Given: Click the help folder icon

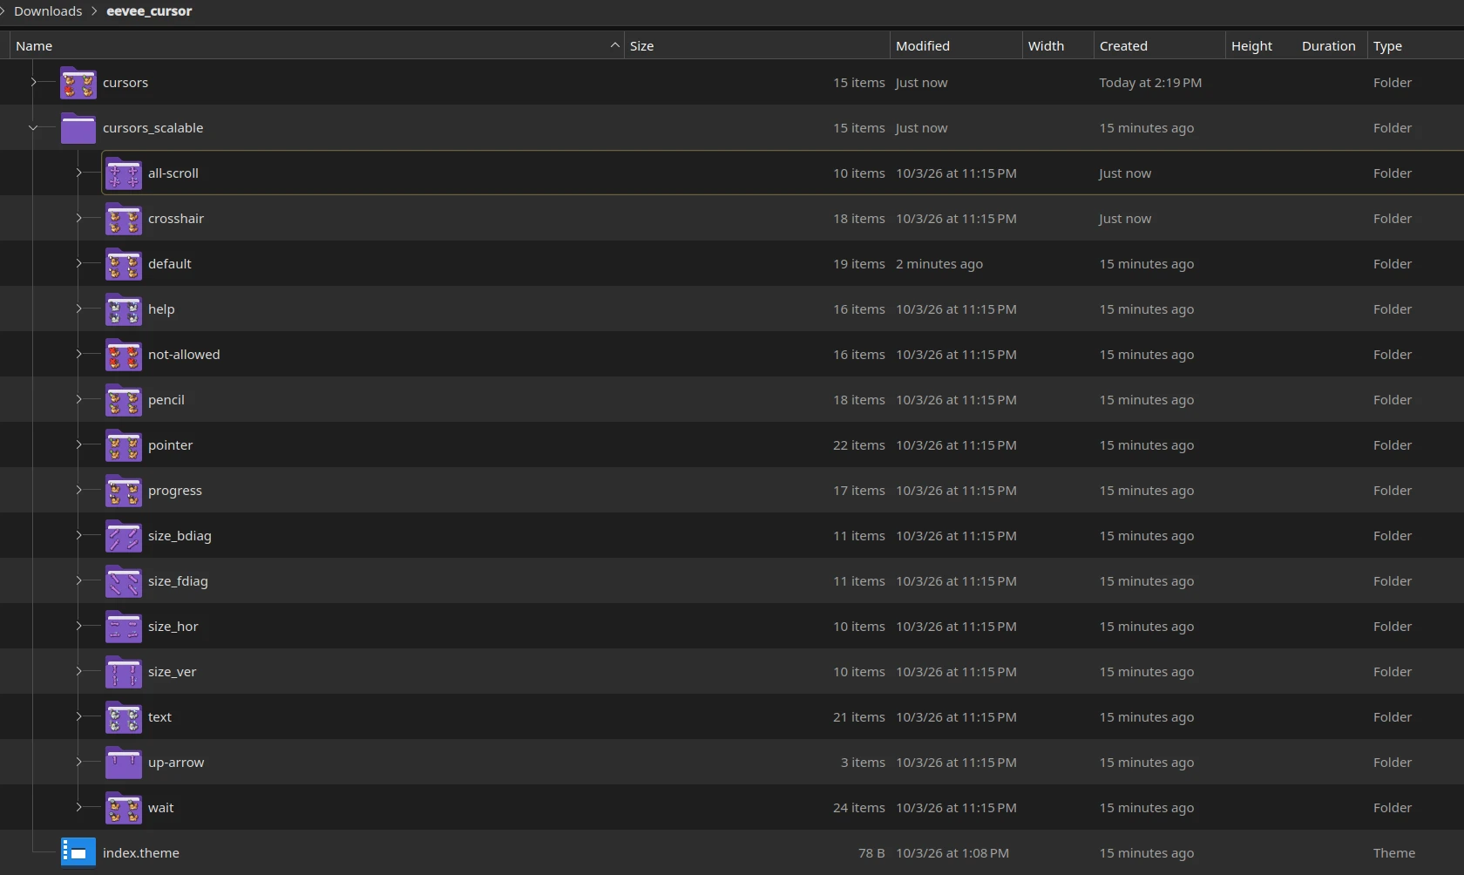Looking at the screenshot, I should click(124, 309).
